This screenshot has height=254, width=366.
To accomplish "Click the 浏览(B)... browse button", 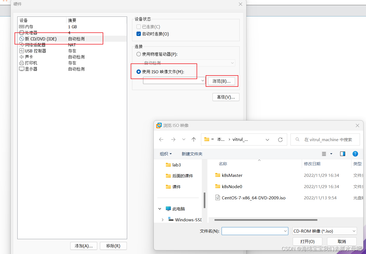I will point(221,81).
